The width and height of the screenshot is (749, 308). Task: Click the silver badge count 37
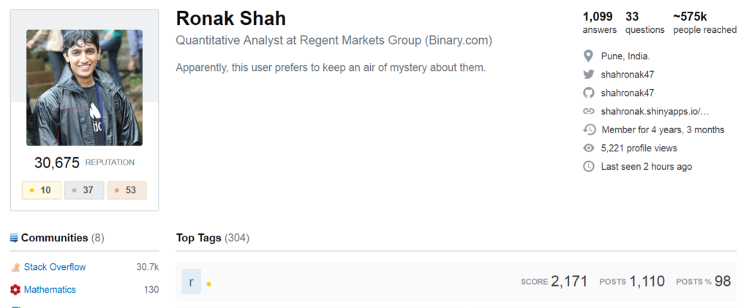click(x=84, y=190)
